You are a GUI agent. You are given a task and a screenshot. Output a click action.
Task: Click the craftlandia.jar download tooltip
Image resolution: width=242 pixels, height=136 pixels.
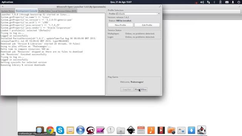coord(36,134)
